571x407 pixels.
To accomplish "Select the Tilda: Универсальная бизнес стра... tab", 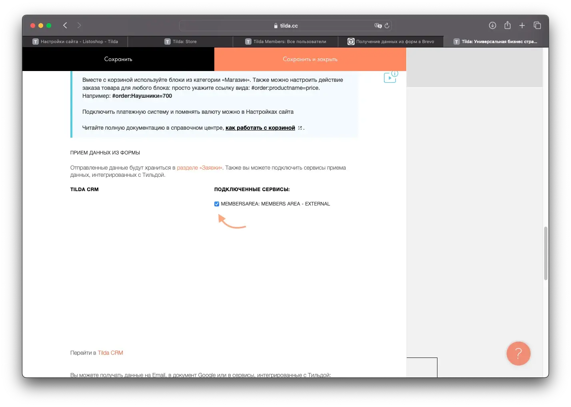I will pos(496,41).
